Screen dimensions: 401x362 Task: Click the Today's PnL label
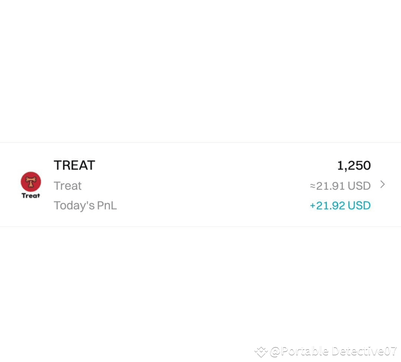coord(85,206)
